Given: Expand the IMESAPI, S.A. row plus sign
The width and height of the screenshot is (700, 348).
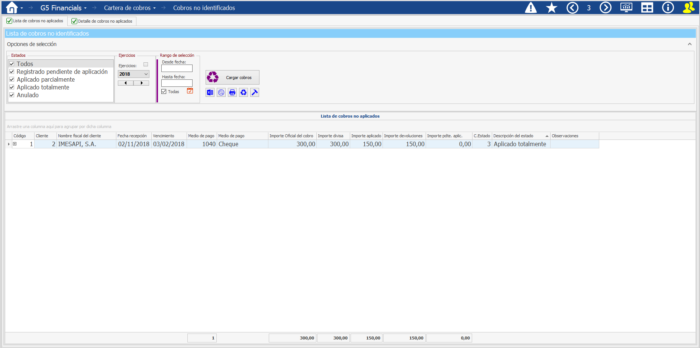Looking at the screenshot, I should (15, 144).
